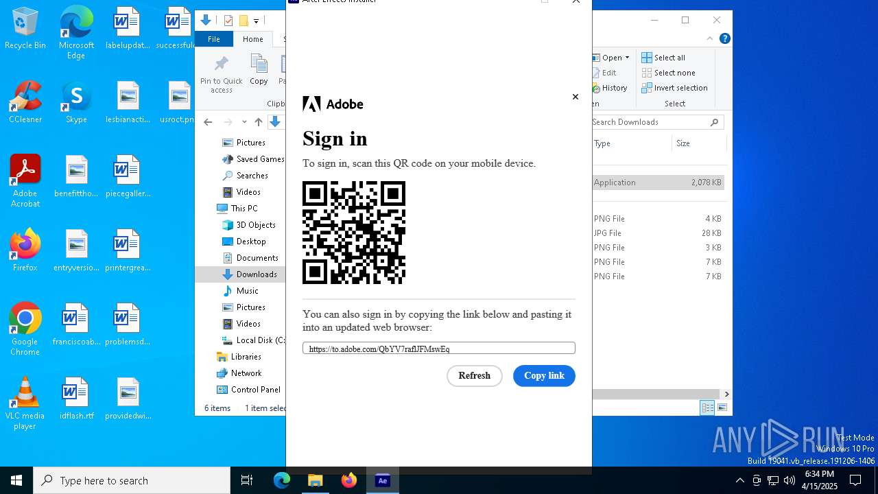Click the sign-in QR code
The width and height of the screenshot is (878, 494).
pos(354,233)
